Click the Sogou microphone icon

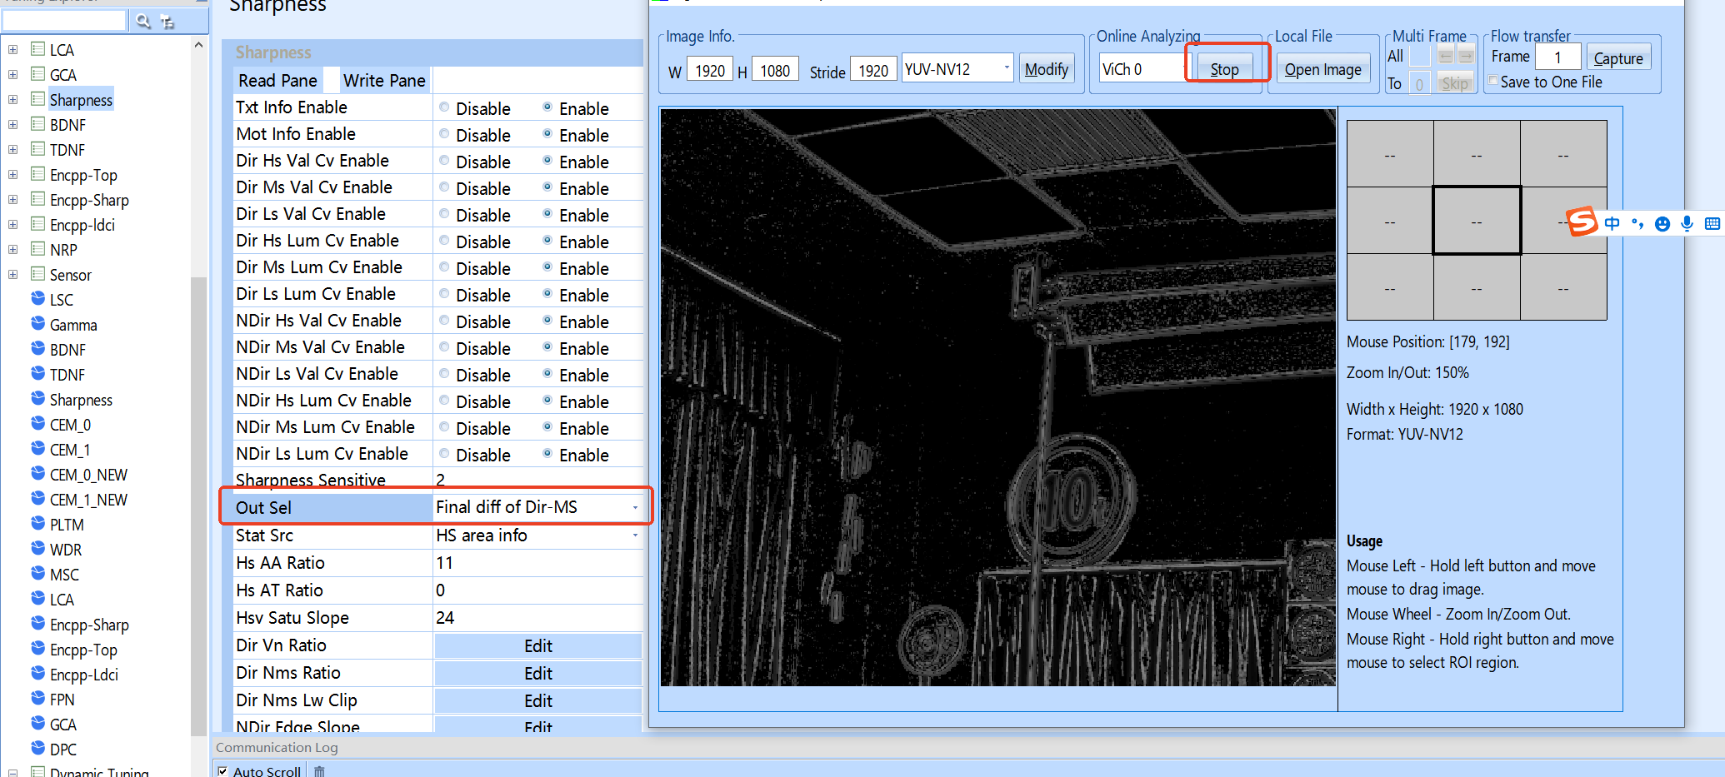[x=1687, y=223]
